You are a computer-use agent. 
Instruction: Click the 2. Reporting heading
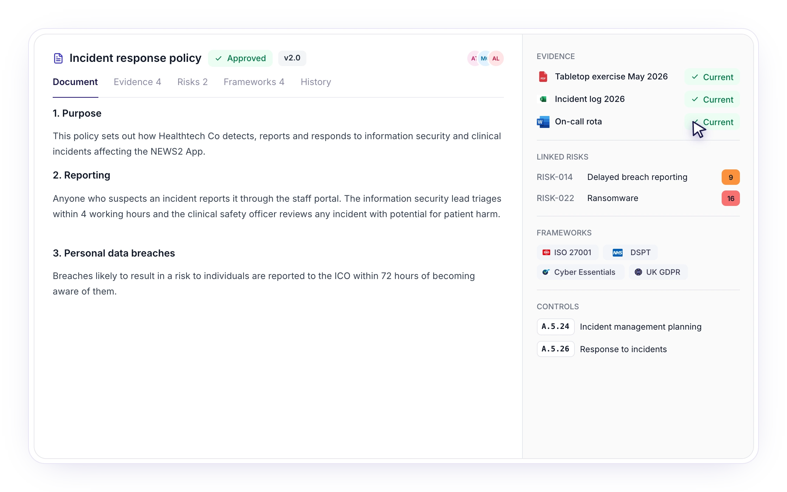coord(82,175)
